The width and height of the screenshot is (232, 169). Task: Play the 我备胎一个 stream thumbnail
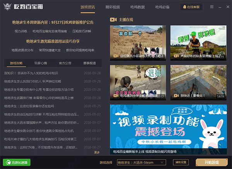coord(138,43)
